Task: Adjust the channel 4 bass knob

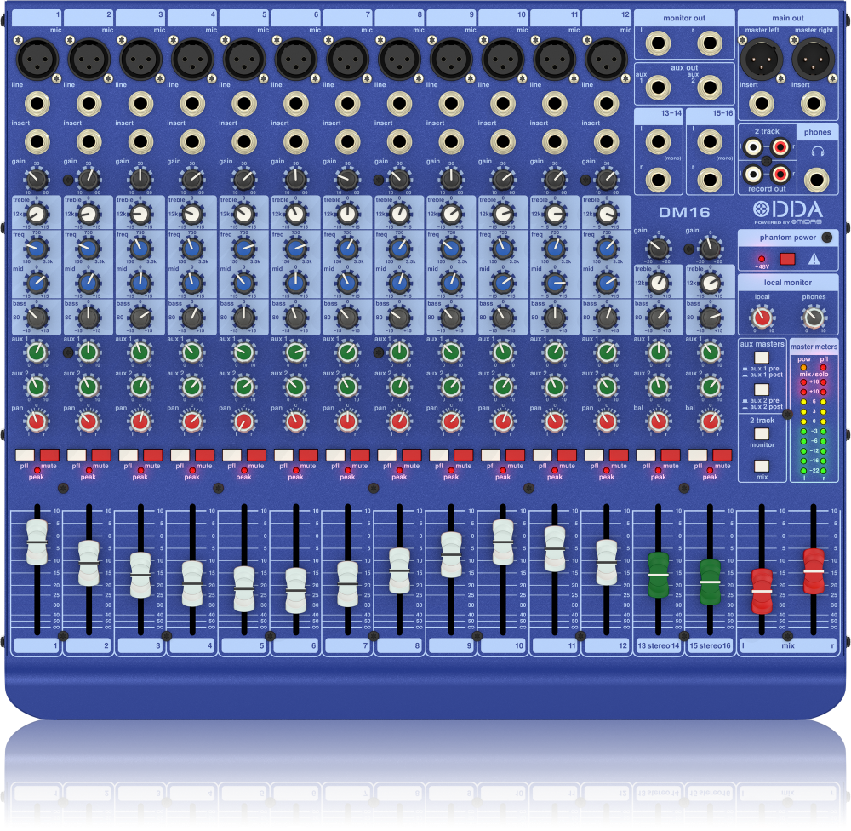Action: (192, 318)
